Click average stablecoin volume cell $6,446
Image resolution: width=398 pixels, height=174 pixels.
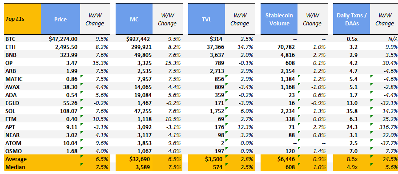pyautogui.click(x=286, y=159)
